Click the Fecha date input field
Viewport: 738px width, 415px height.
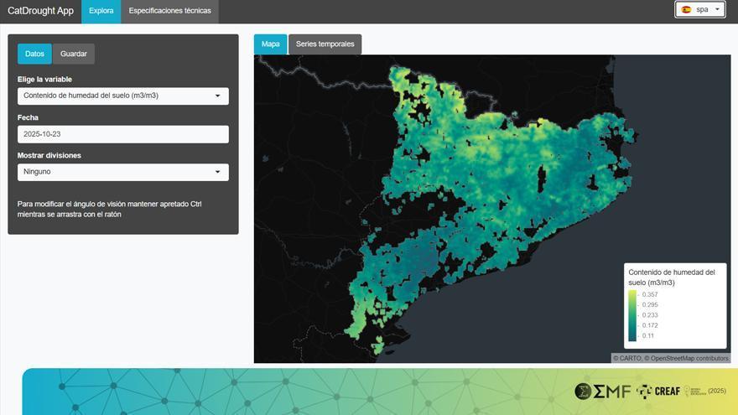(122, 134)
